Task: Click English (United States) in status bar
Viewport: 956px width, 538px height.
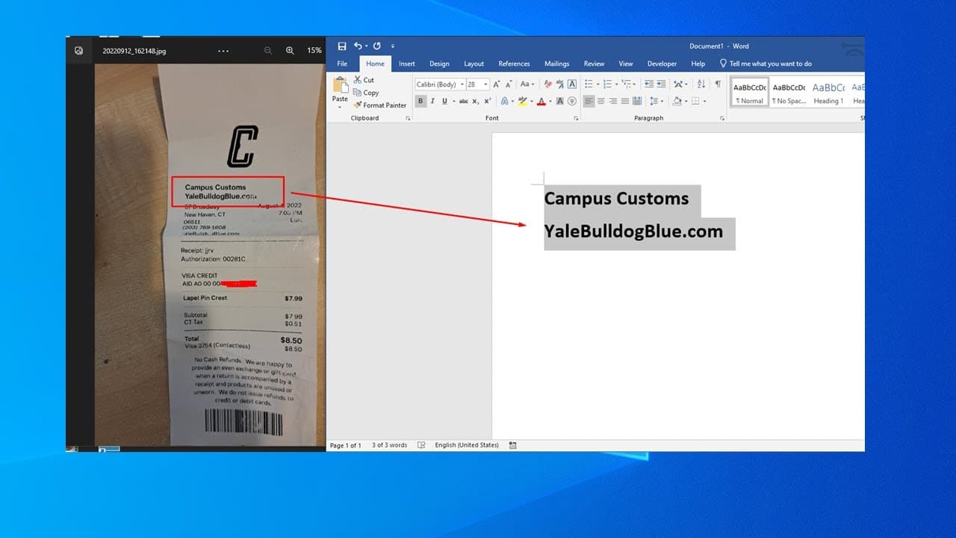Action: 467,445
